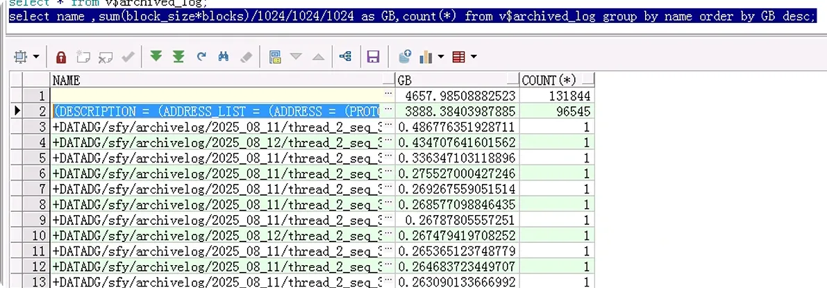Open the ellipsis button in row 3 NAME cell
This screenshot has height=288, width=827.
tap(389, 125)
